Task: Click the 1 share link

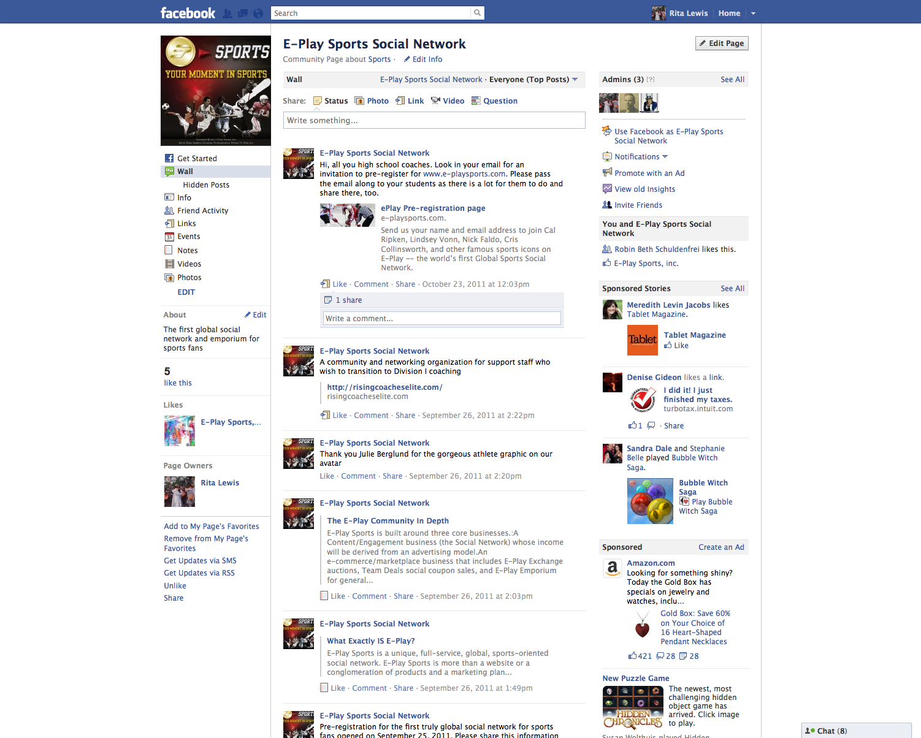Action: 348,300
